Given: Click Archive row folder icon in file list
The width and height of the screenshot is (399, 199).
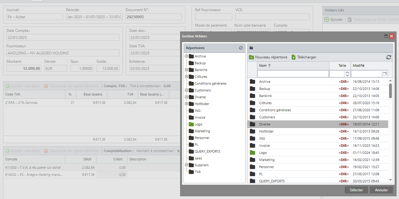Looking at the screenshot, I should click(x=252, y=82).
